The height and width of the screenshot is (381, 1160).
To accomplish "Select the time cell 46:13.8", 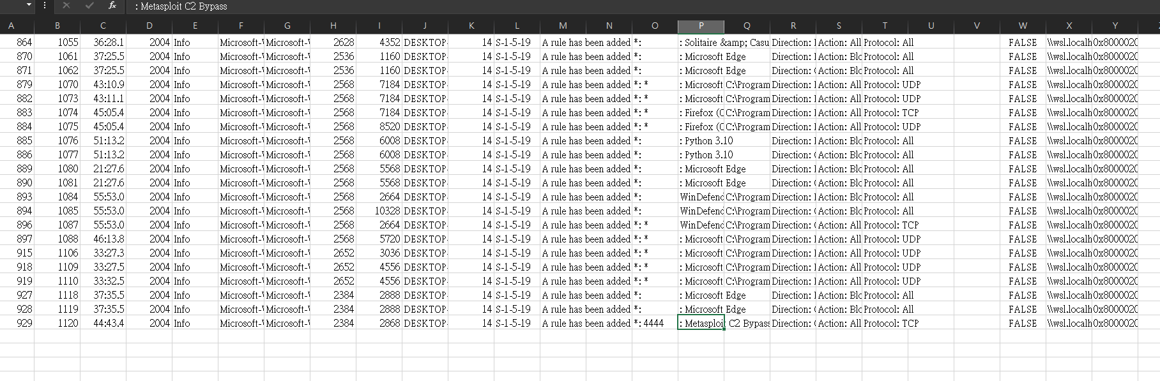I will (x=103, y=239).
